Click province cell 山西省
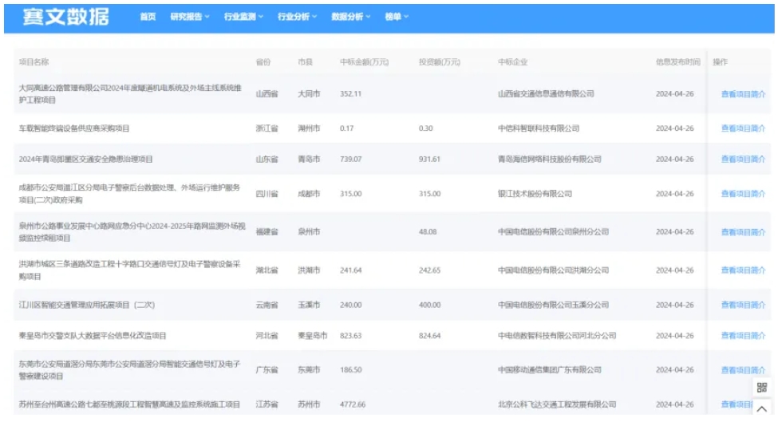The height and width of the screenshot is (422, 778). pyautogui.click(x=267, y=93)
